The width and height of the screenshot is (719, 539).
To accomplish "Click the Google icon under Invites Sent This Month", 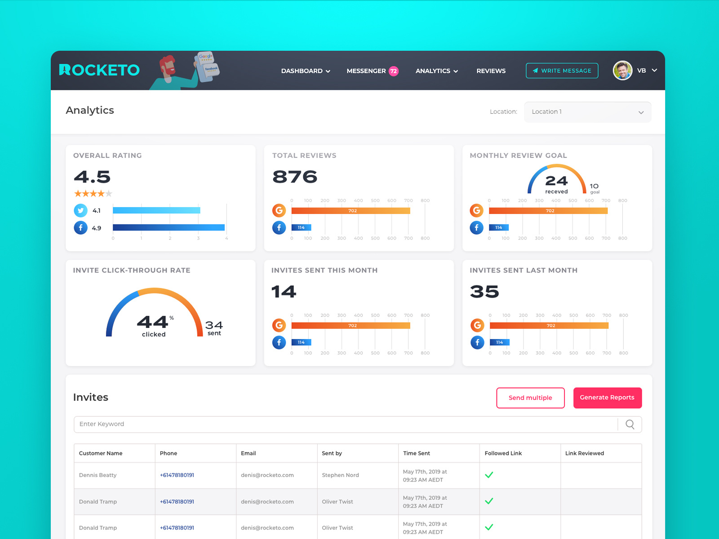I will click(279, 325).
